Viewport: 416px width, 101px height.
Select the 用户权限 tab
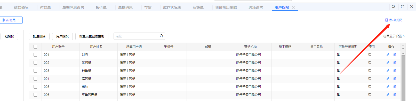coord(282,7)
